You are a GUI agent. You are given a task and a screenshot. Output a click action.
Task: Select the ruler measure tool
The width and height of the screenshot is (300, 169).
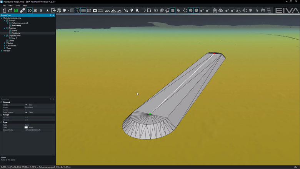[100, 10]
